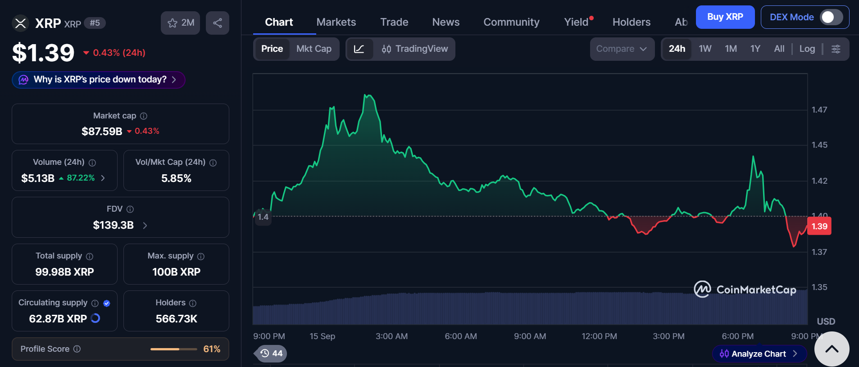Select 1W time range

click(705, 49)
